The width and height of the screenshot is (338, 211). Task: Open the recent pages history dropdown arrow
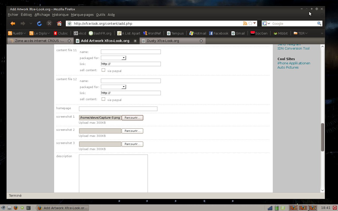pyautogui.click(x=31, y=23)
